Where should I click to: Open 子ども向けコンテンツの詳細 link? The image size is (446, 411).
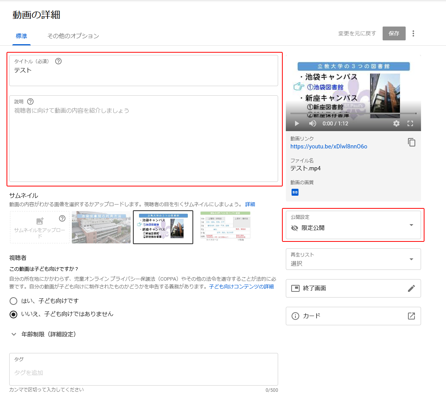click(241, 286)
